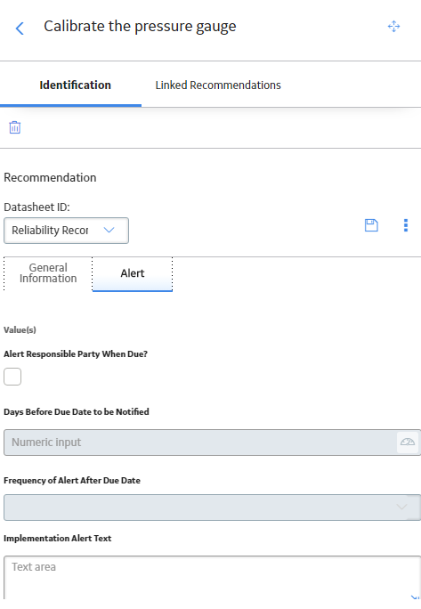Expand the Datasheet ID dropdown
Viewport: 421px width, 609px height.
click(66, 231)
